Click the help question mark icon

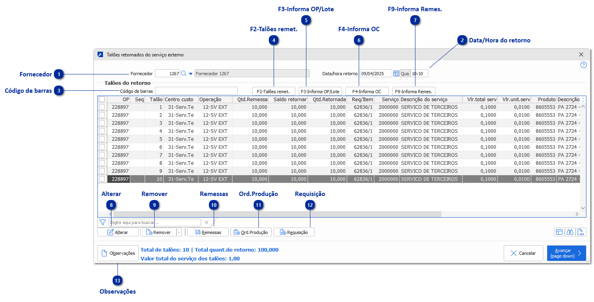pyautogui.click(x=583, y=65)
